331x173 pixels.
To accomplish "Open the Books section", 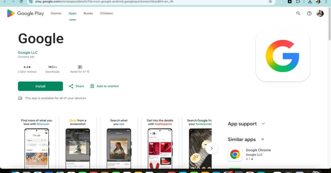I will 88,13.
